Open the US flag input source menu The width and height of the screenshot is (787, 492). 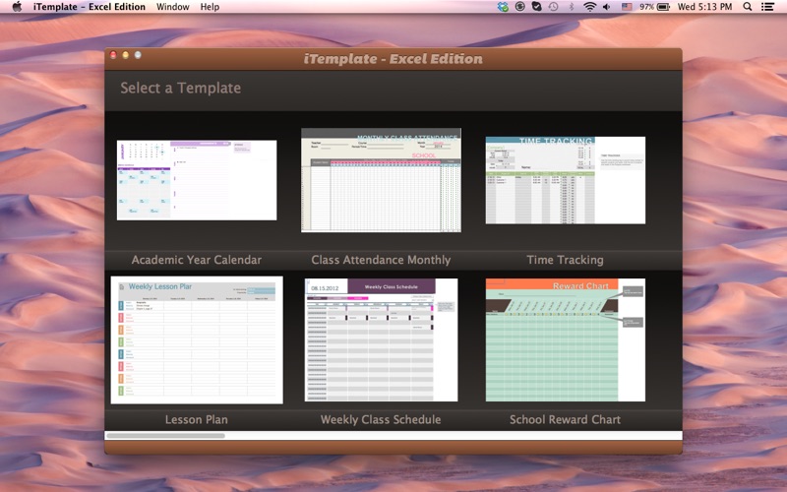pyautogui.click(x=627, y=7)
